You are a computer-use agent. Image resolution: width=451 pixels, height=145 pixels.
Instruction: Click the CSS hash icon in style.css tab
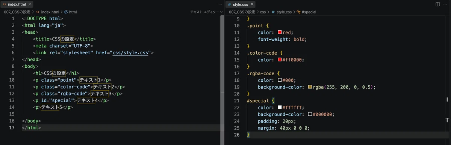pos(229,4)
